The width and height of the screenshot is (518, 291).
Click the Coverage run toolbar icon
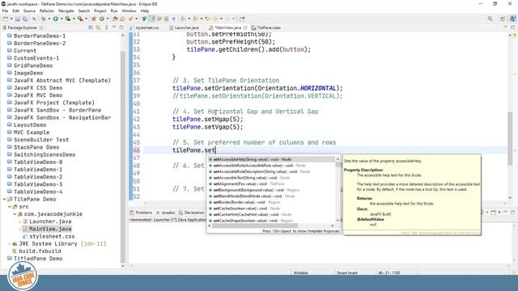tap(68, 19)
